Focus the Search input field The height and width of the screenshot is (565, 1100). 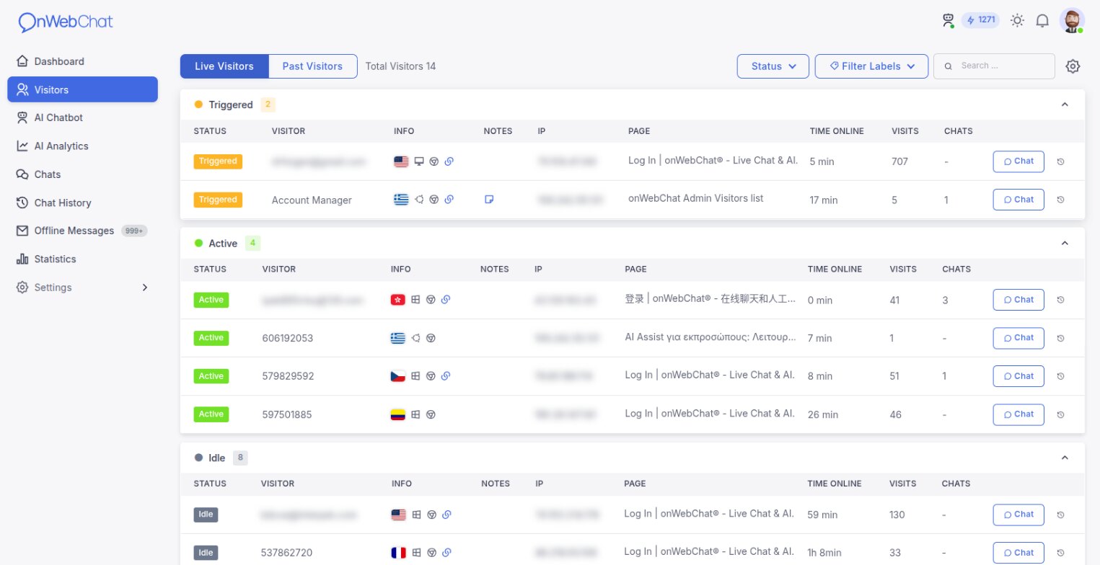[994, 66]
